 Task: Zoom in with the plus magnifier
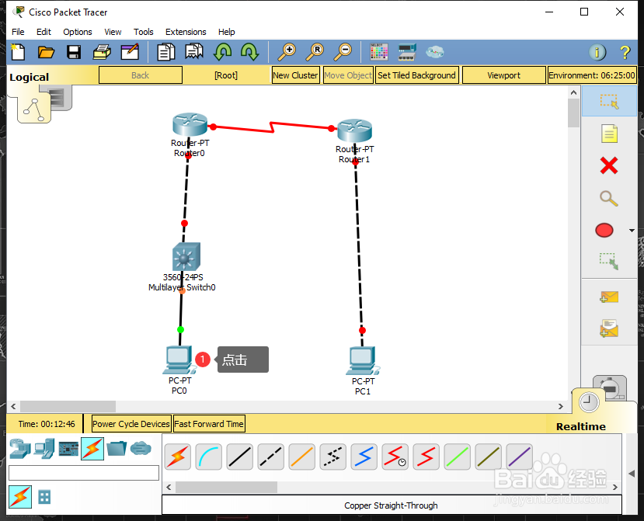(287, 52)
